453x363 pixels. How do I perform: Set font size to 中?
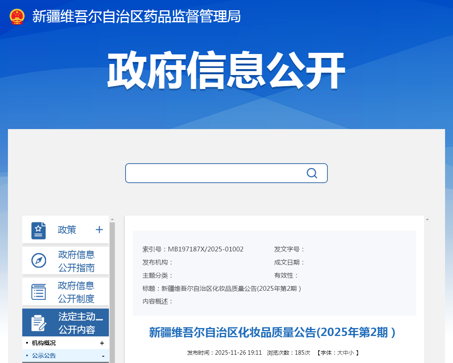(x=346, y=353)
